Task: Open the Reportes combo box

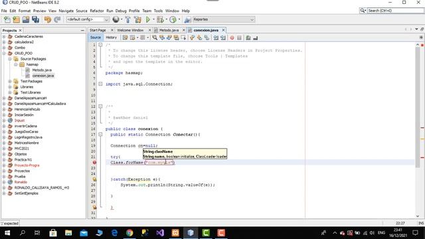Action: coord(224,19)
